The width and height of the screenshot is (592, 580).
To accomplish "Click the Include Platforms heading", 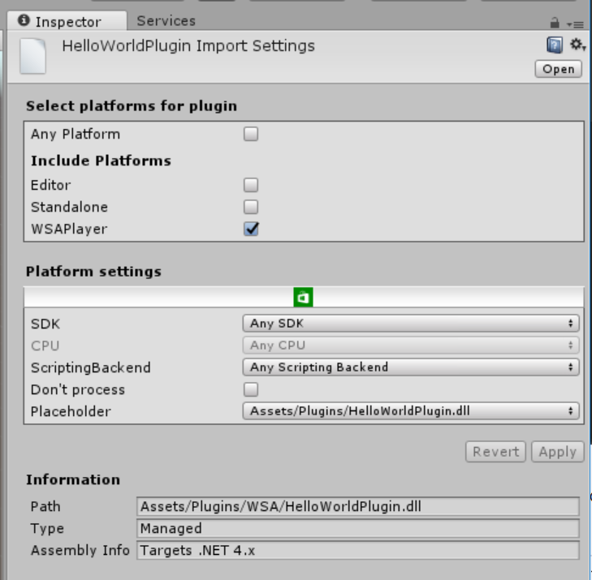I will [101, 161].
